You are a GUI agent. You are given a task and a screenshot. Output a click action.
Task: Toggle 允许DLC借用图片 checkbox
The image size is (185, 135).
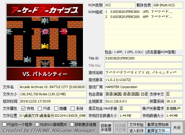[37, 124]
